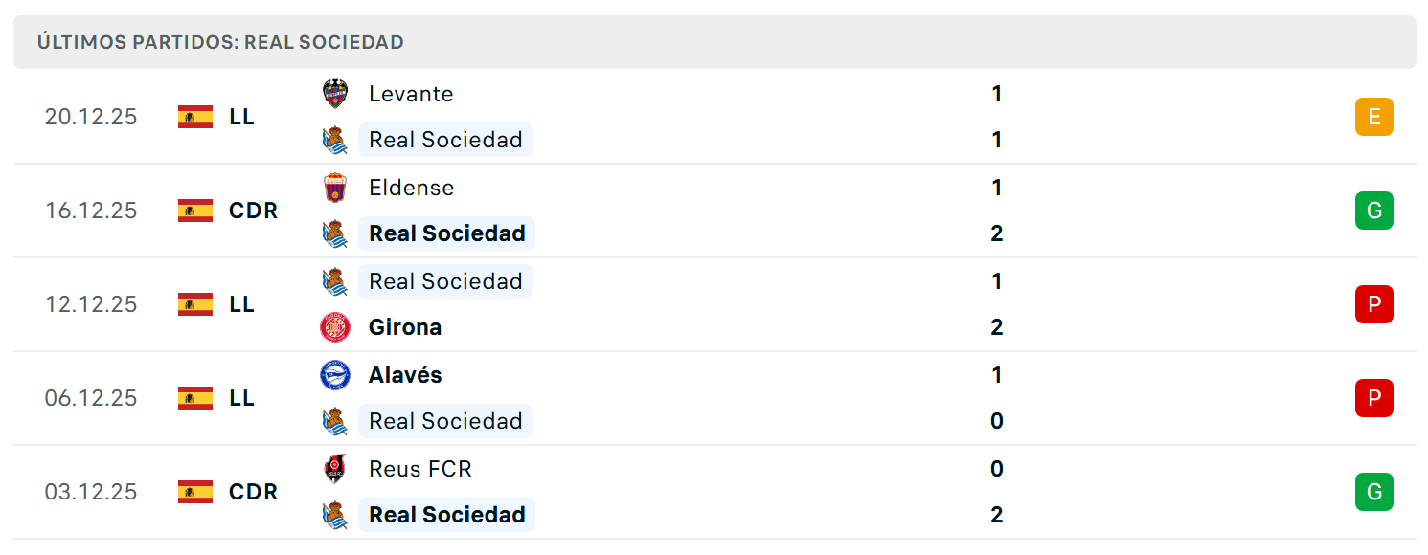The image size is (1428, 555).
Task: Open the Girona team link
Action: tap(405, 327)
